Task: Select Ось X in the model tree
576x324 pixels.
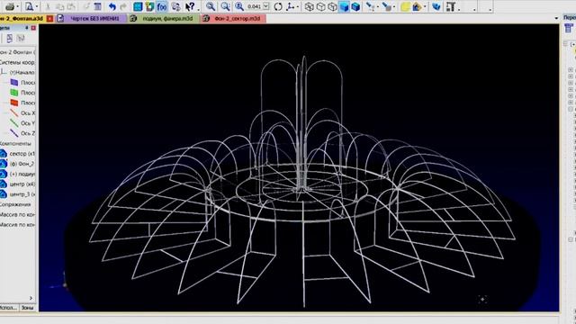Action: coord(22,112)
